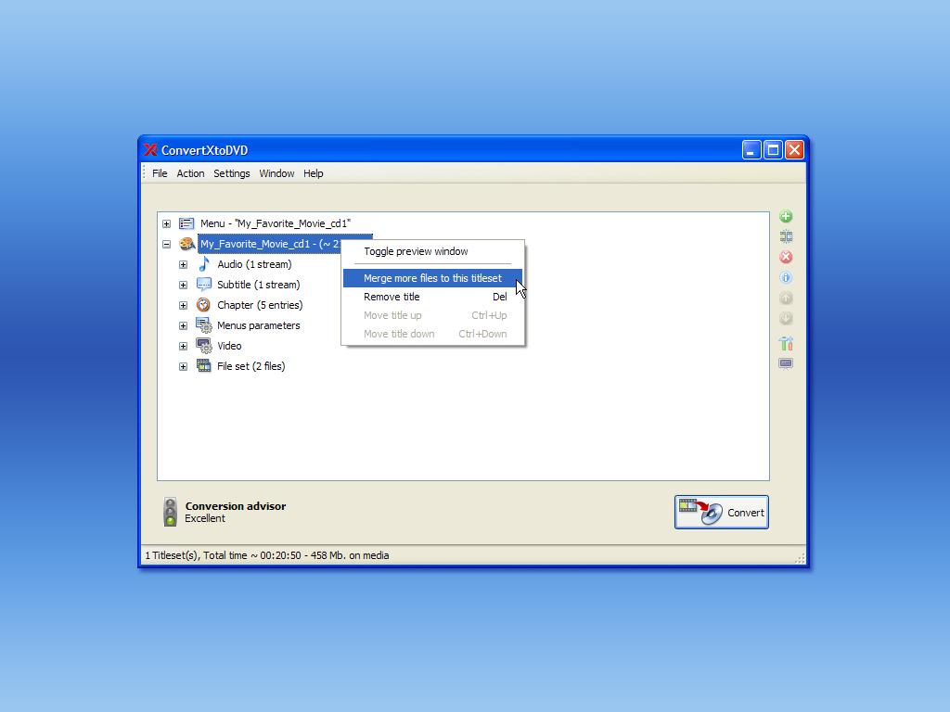Click the Conversion advisor traffic light icon
The image size is (950, 712).
(x=171, y=512)
